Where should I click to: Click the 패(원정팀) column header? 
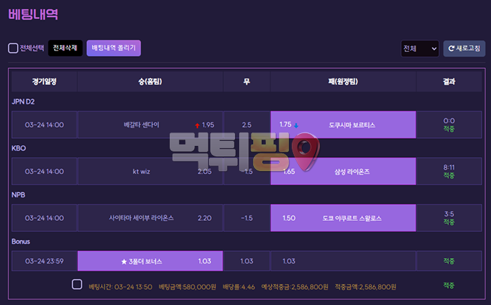(343, 82)
